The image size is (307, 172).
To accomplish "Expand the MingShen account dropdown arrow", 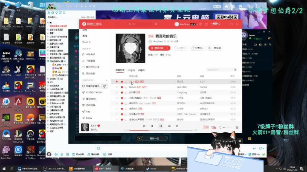I will click(x=197, y=24).
